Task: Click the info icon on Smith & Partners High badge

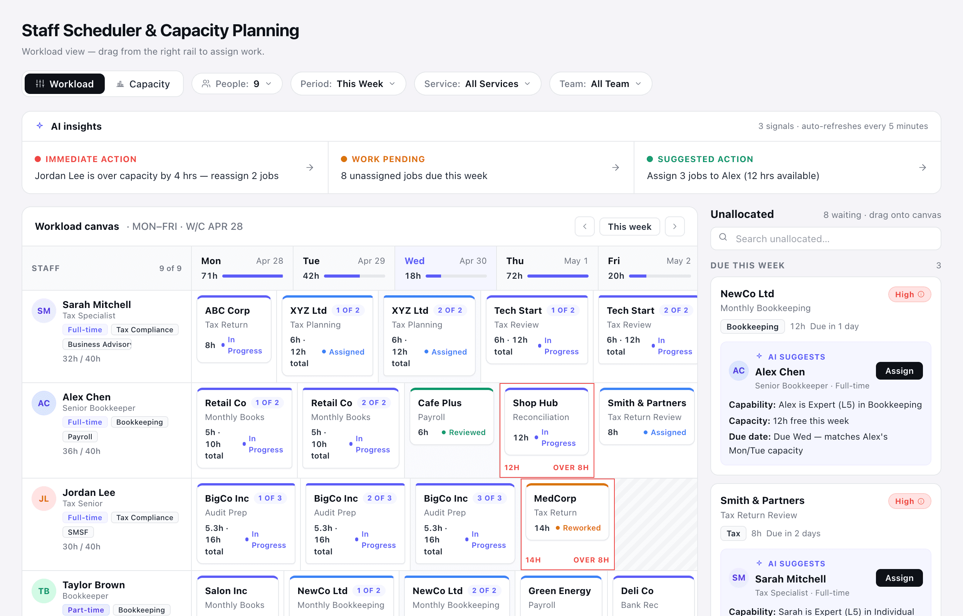Action: pyautogui.click(x=921, y=501)
